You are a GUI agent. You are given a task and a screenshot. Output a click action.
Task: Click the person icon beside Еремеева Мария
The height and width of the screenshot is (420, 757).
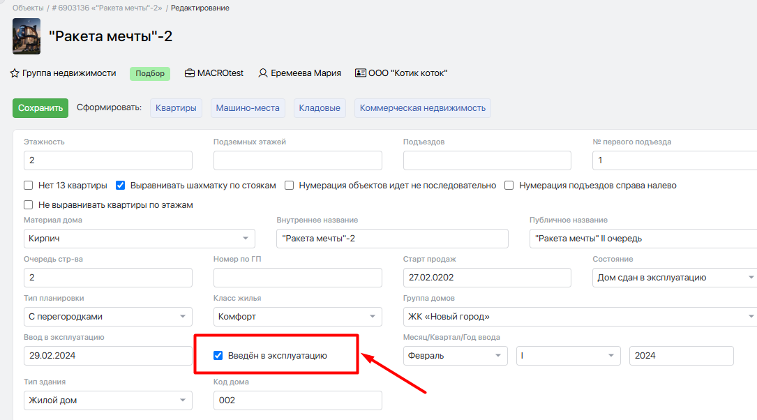click(x=263, y=73)
